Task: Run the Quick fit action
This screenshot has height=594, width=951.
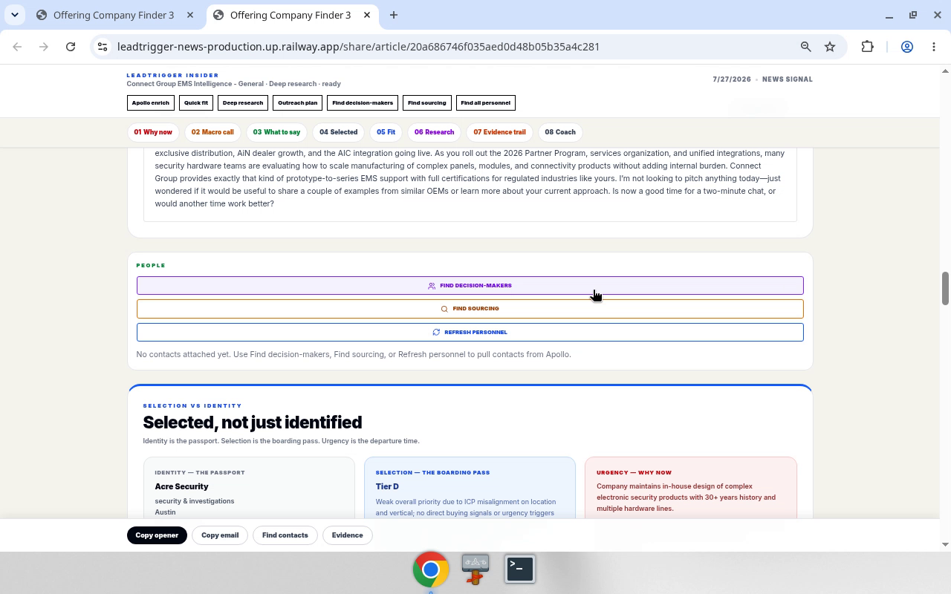Action: (x=196, y=102)
